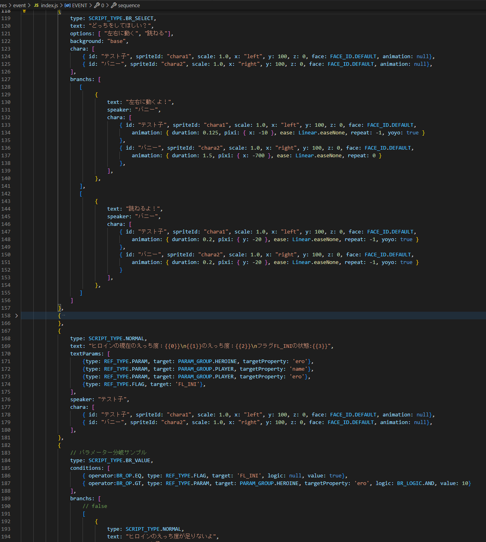Click the "跳ねるよ！" text string
486x542 pixels.
(144, 209)
